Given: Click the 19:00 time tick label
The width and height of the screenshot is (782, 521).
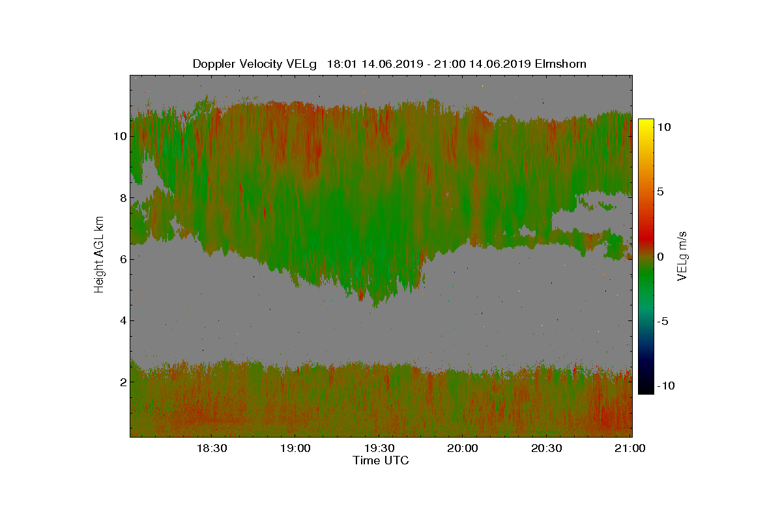Looking at the screenshot, I should tap(295, 448).
